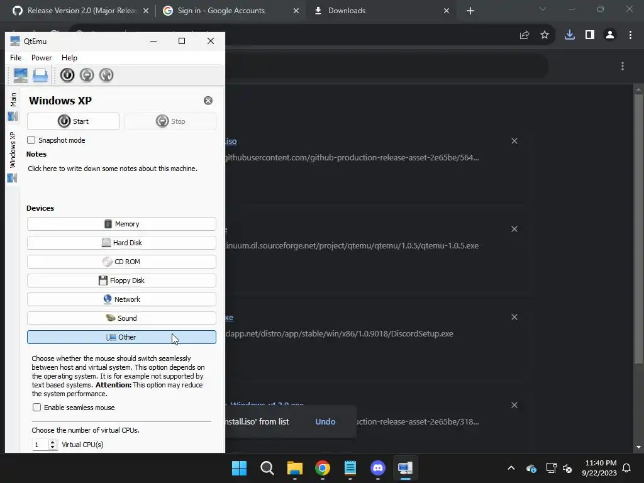Click the muted volume tray icon
The image size is (644, 483).
(x=567, y=468)
